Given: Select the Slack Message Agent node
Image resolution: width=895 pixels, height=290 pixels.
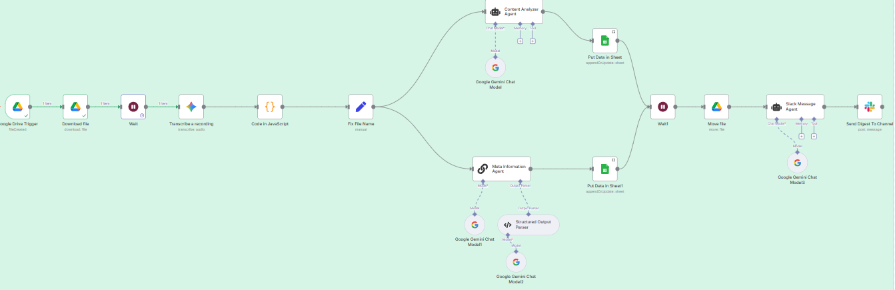Looking at the screenshot, I should (796, 107).
